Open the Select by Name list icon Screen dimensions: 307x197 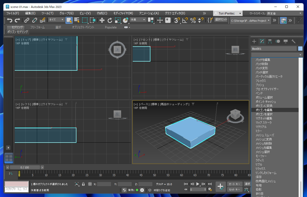click(x=77, y=20)
